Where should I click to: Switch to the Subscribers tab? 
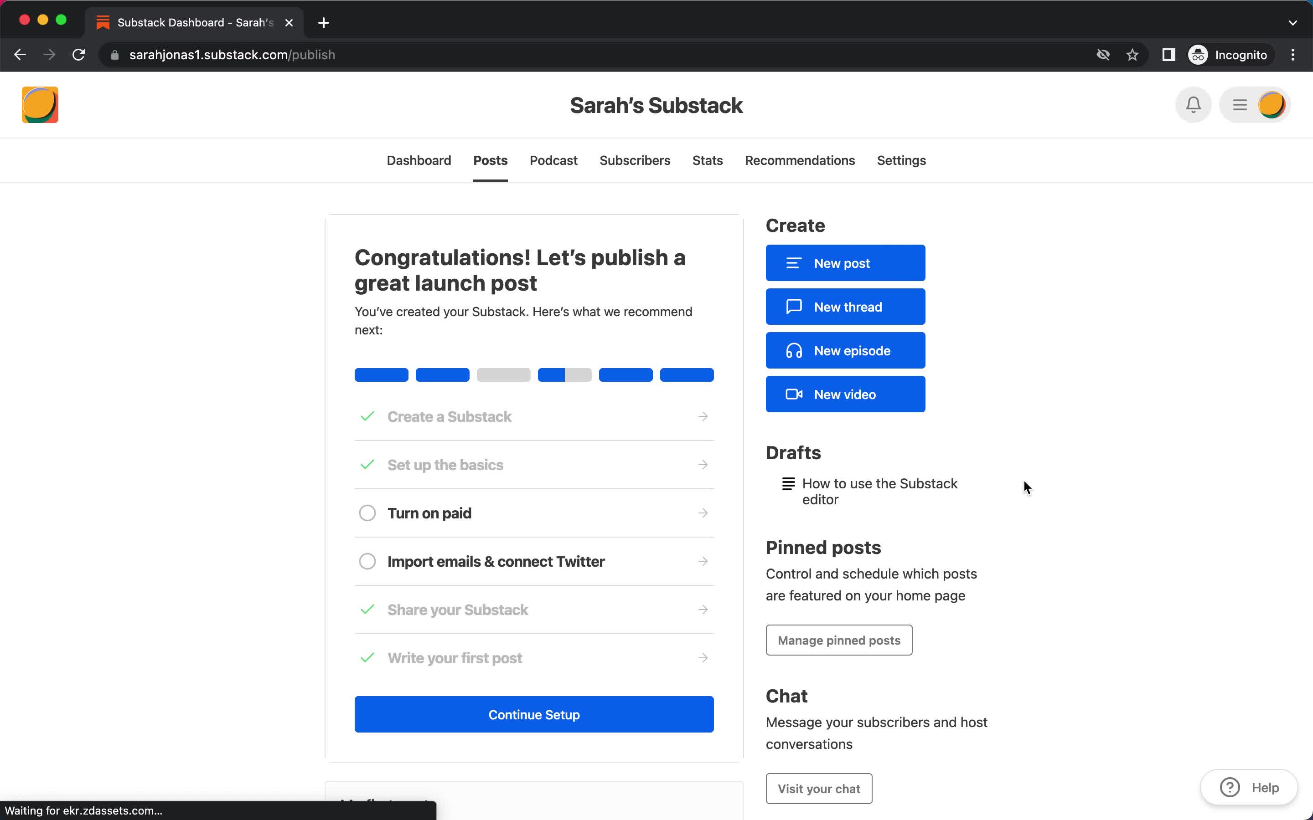[x=635, y=160]
